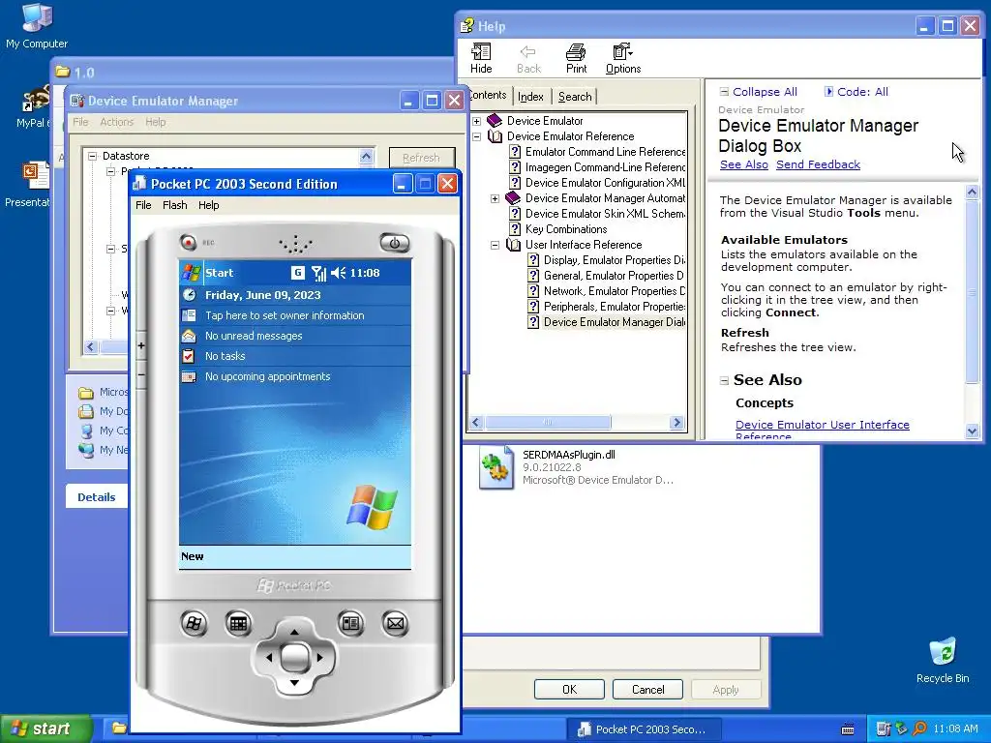Open Actions menu in Device Emulator Manager
Image resolution: width=991 pixels, height=743 pixels.
[117, 122]
